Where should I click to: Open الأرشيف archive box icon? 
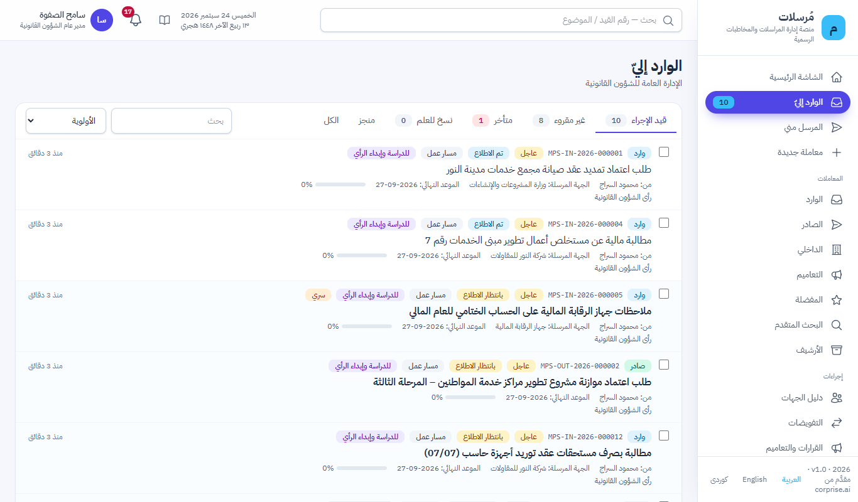[x=837, y=350]
